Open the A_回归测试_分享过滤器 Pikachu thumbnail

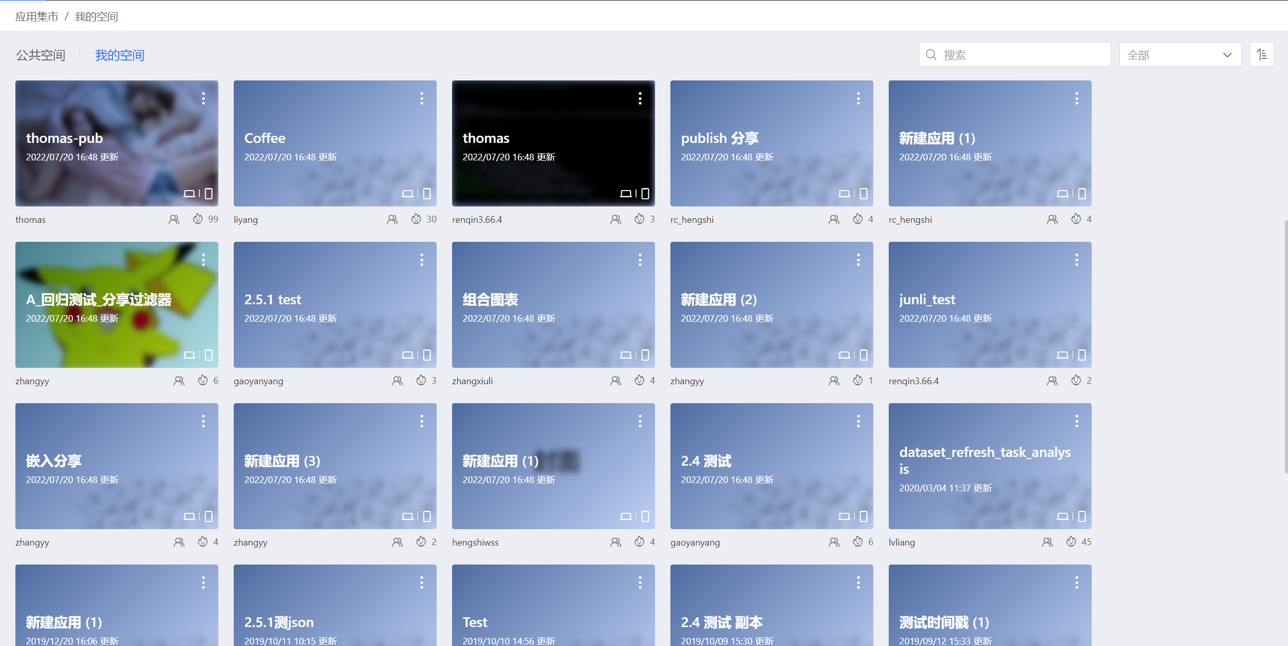tap(117, 304)
